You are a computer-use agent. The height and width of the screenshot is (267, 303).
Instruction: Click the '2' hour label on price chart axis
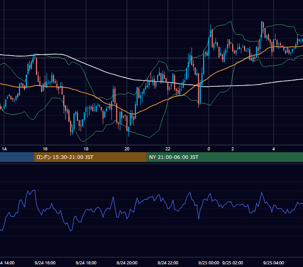pyautogui.click(x=233, y=149)
